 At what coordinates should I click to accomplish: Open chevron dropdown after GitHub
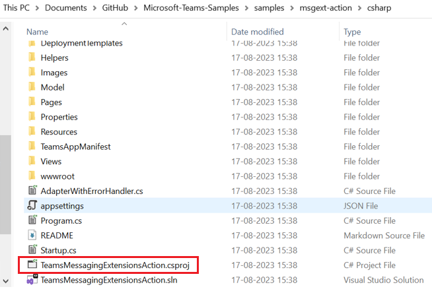pos(136,9)
